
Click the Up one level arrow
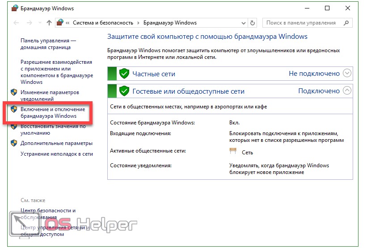coord(49,23)
